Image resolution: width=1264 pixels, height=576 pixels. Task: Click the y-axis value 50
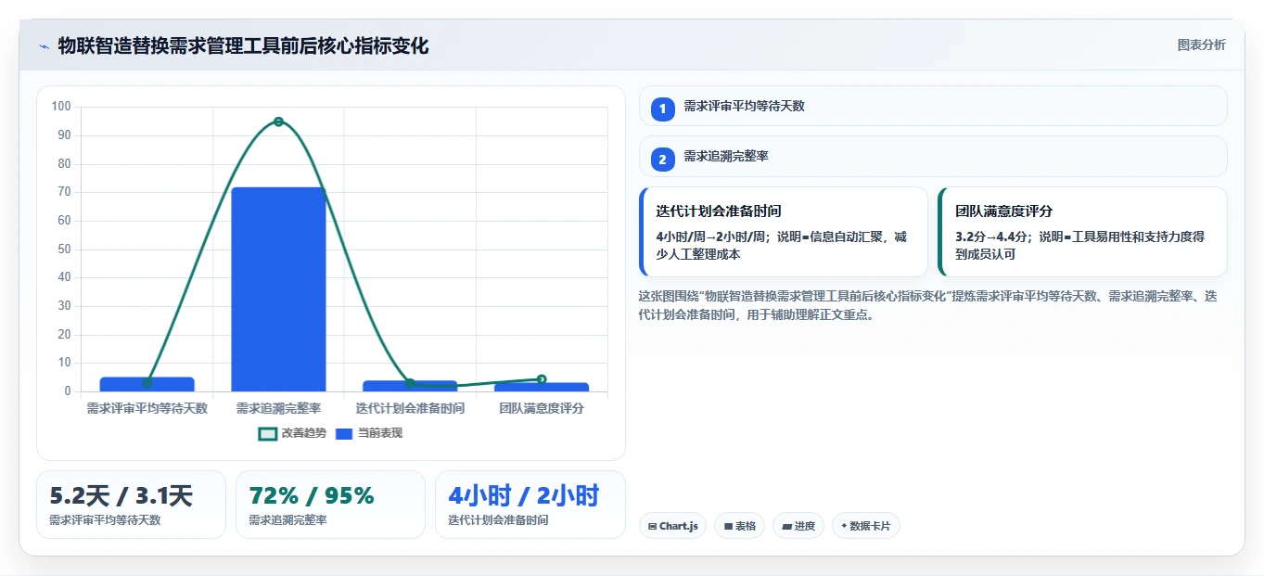coord(65,249)
